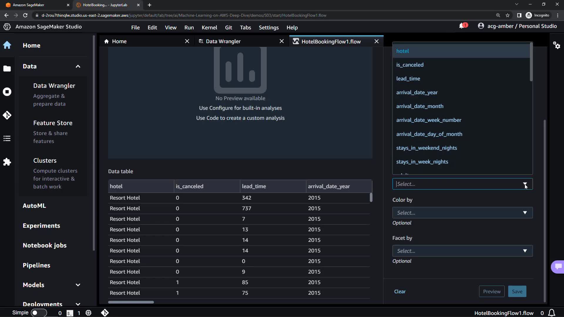Image resolution: width=564 pixels, height=317 pixels.
Task: Open the Color by dropdown
Action: [x=462, y=213]
